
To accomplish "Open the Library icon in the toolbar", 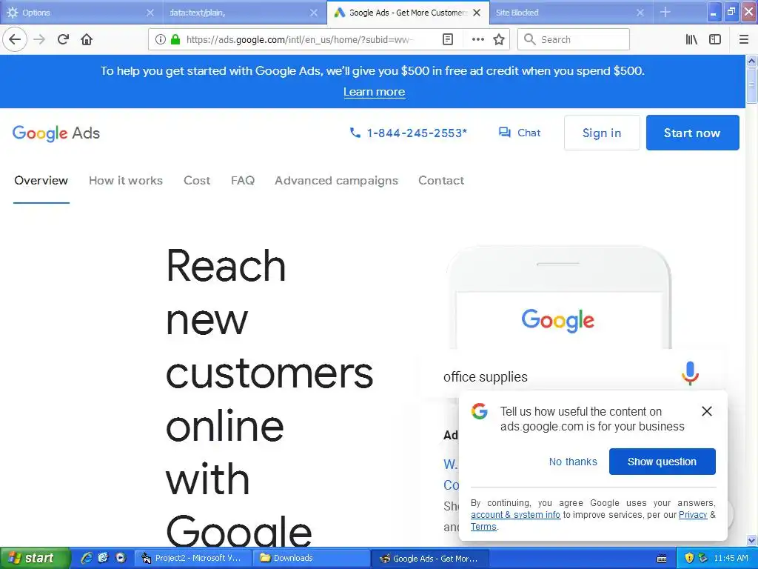I will [691, 39].
